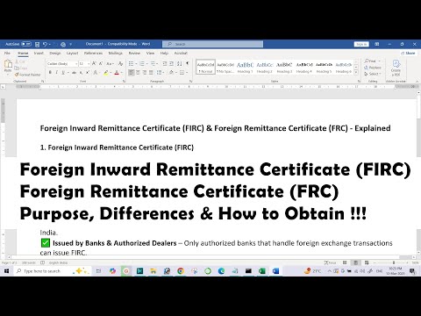Switch to the Design tab
This screenshot has height=316, width=421.
(x=55, y=53)
